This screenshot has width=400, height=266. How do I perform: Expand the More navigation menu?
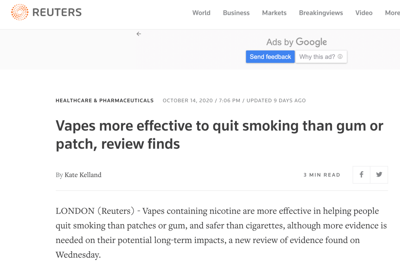point(392,13)
